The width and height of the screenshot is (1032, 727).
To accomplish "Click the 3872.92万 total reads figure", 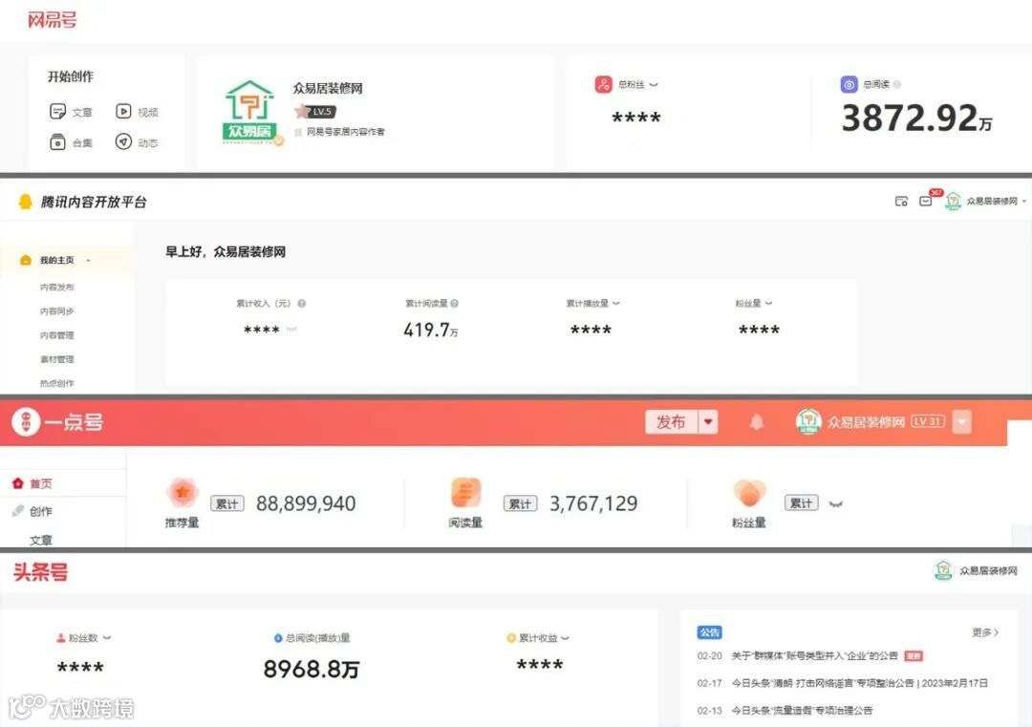I will pos(916,118).
